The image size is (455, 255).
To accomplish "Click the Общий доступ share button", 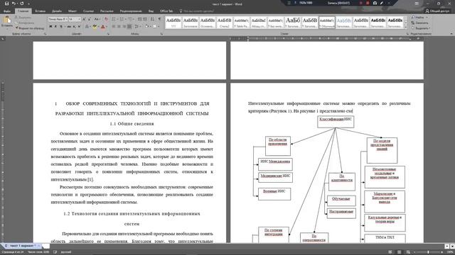I will (x=437, y=11).
